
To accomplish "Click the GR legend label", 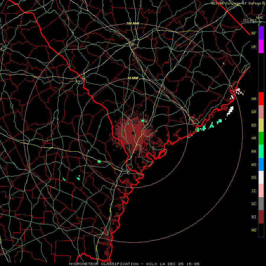I will tap(254, 112).
